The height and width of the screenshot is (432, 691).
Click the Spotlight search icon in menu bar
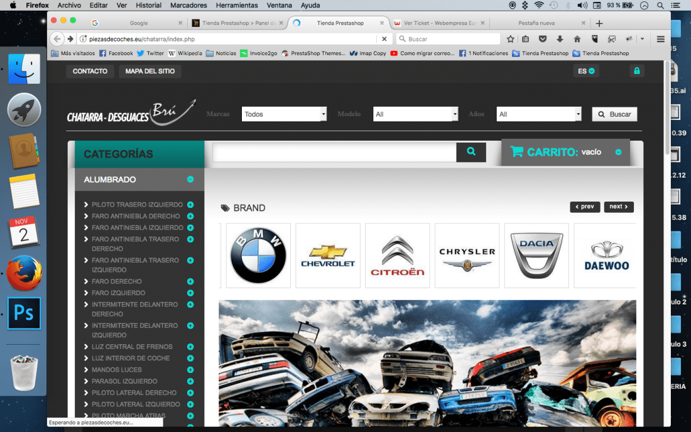point(660,5)
